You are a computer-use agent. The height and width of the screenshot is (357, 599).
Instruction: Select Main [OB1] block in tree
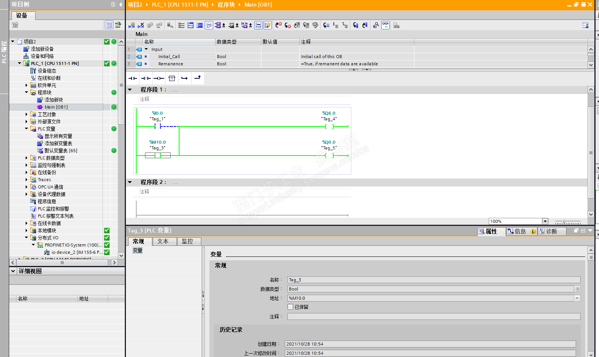tap(56, 107)
